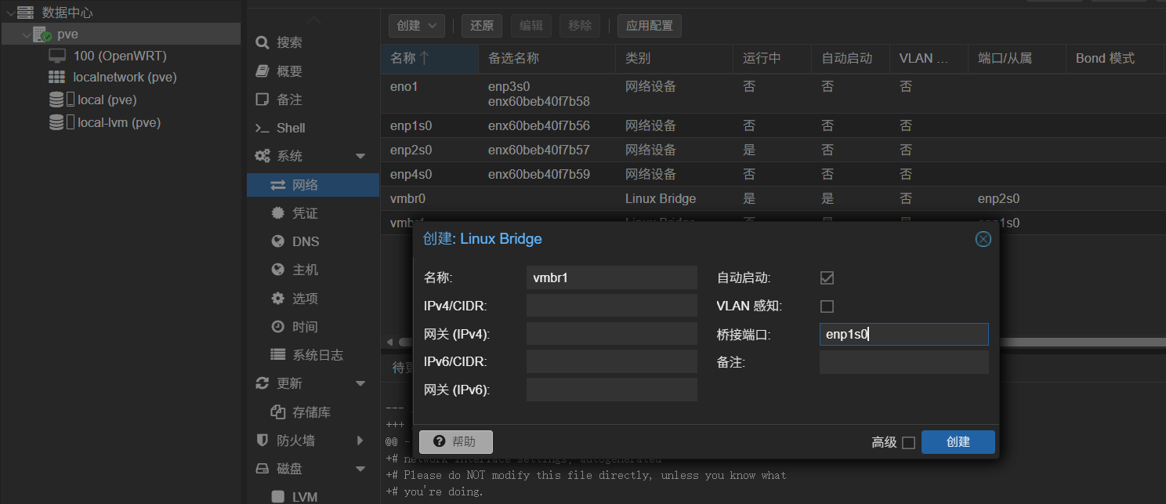
Task: Click the IPv4/CIDR input field
Action: tap(611, 306)
